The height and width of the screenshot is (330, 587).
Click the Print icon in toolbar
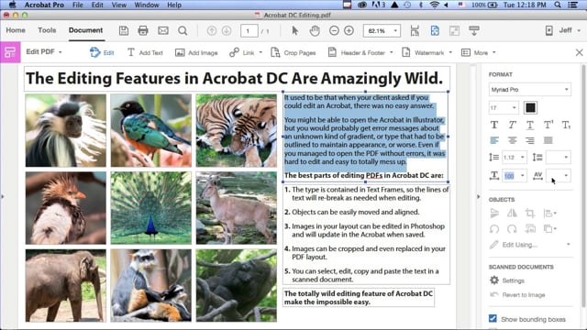[143, 30]
